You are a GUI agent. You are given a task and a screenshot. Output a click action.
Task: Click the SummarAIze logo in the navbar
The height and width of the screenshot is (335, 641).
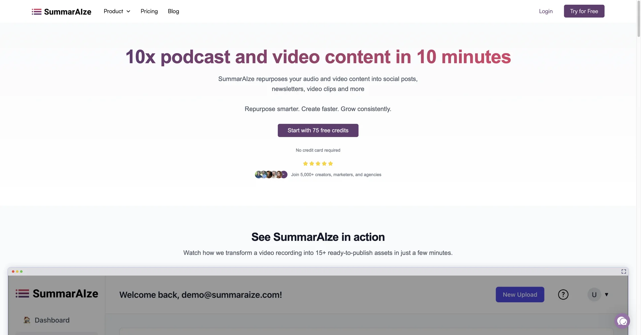pos(61,12)
